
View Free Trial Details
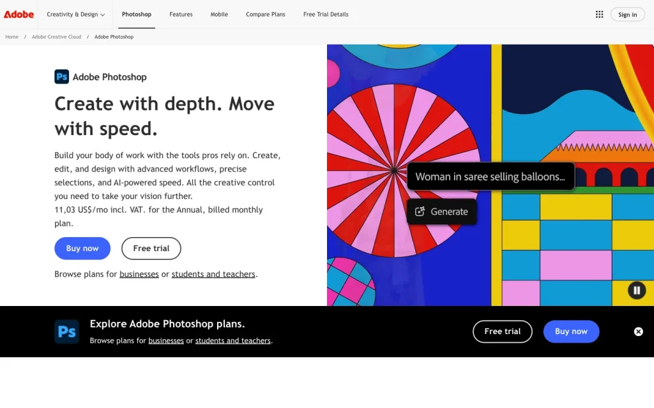coord(326,14)
